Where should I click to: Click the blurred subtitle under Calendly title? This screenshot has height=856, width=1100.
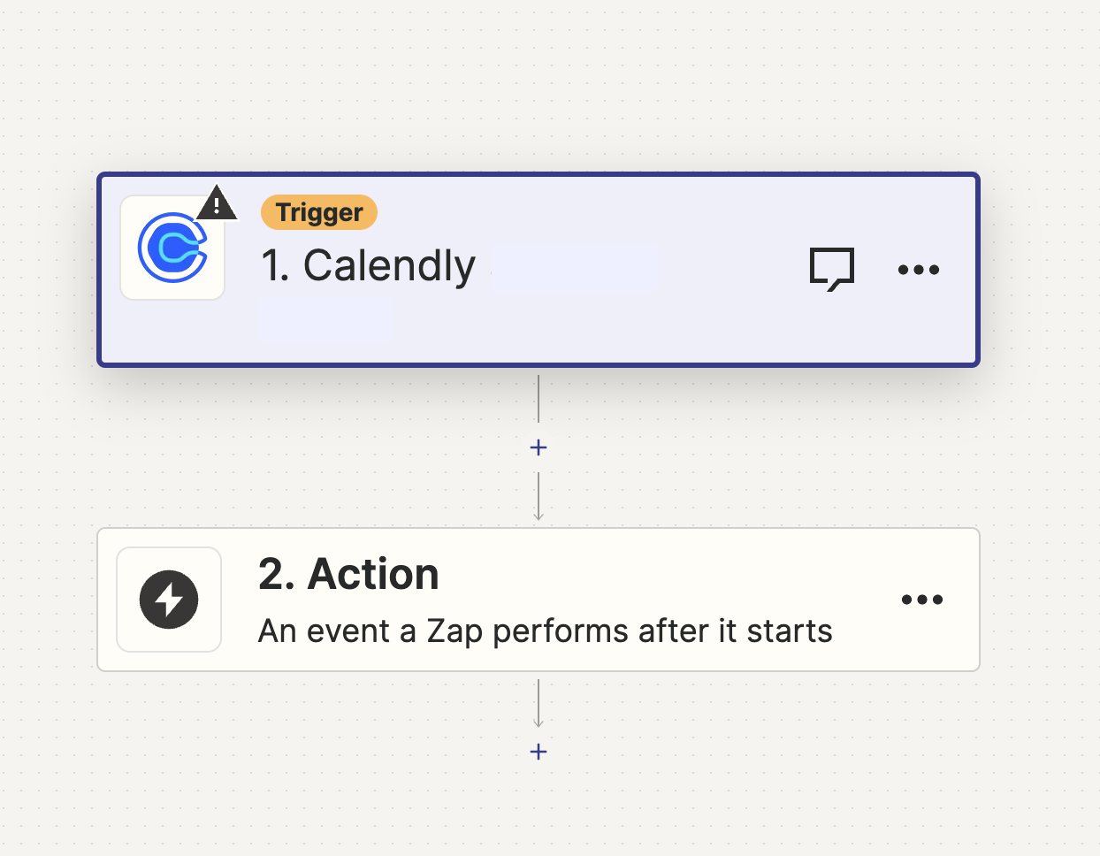pyautogui.click(x=325, y=320)
